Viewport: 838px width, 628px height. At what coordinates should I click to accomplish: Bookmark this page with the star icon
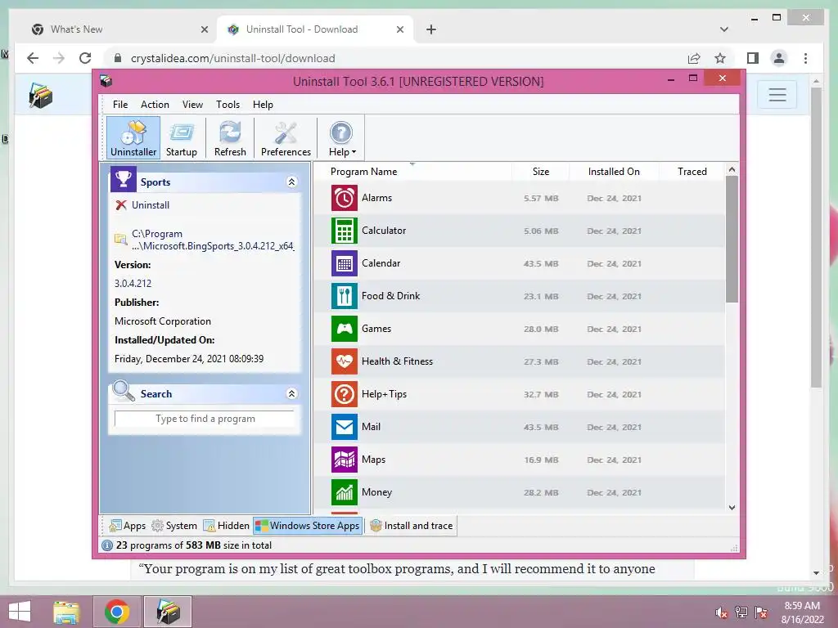(720, 58)
